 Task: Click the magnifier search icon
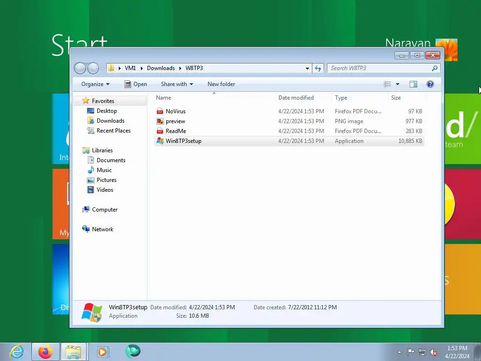[434, 68]
